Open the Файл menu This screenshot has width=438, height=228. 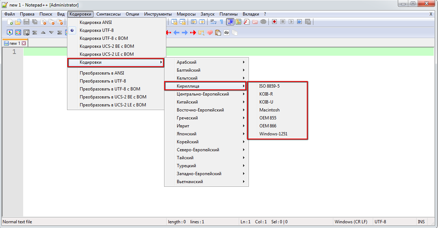tap(10, 14)
